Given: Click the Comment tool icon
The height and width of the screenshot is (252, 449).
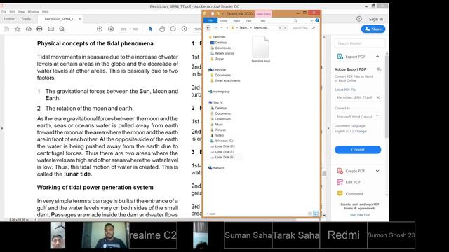Looking at the screenshot, I should [340, 193].
